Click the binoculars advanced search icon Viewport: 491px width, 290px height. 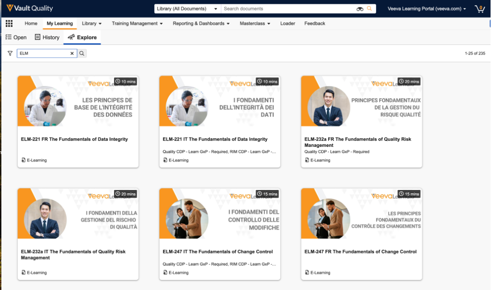[360, 9]
